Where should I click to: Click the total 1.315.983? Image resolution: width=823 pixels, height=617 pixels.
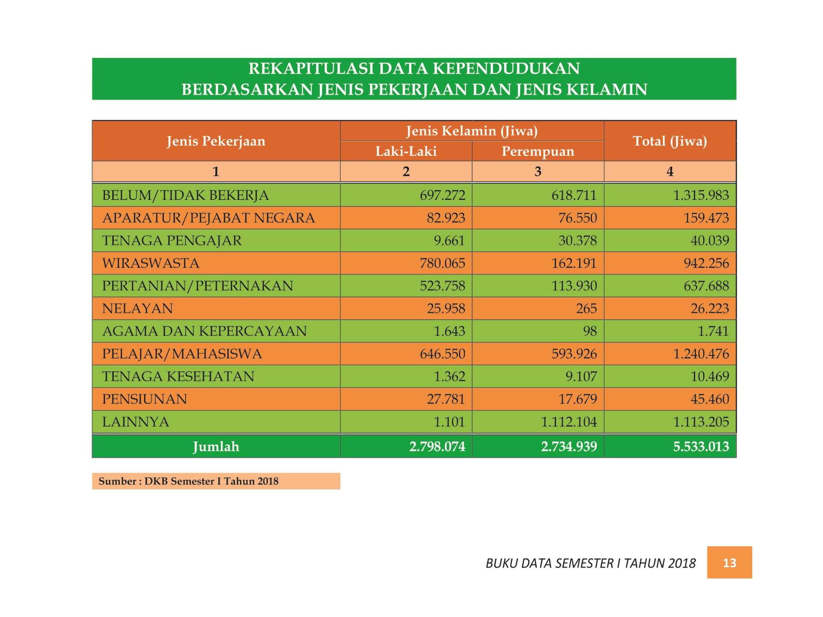pyautogui.click(x=701, y=195)
